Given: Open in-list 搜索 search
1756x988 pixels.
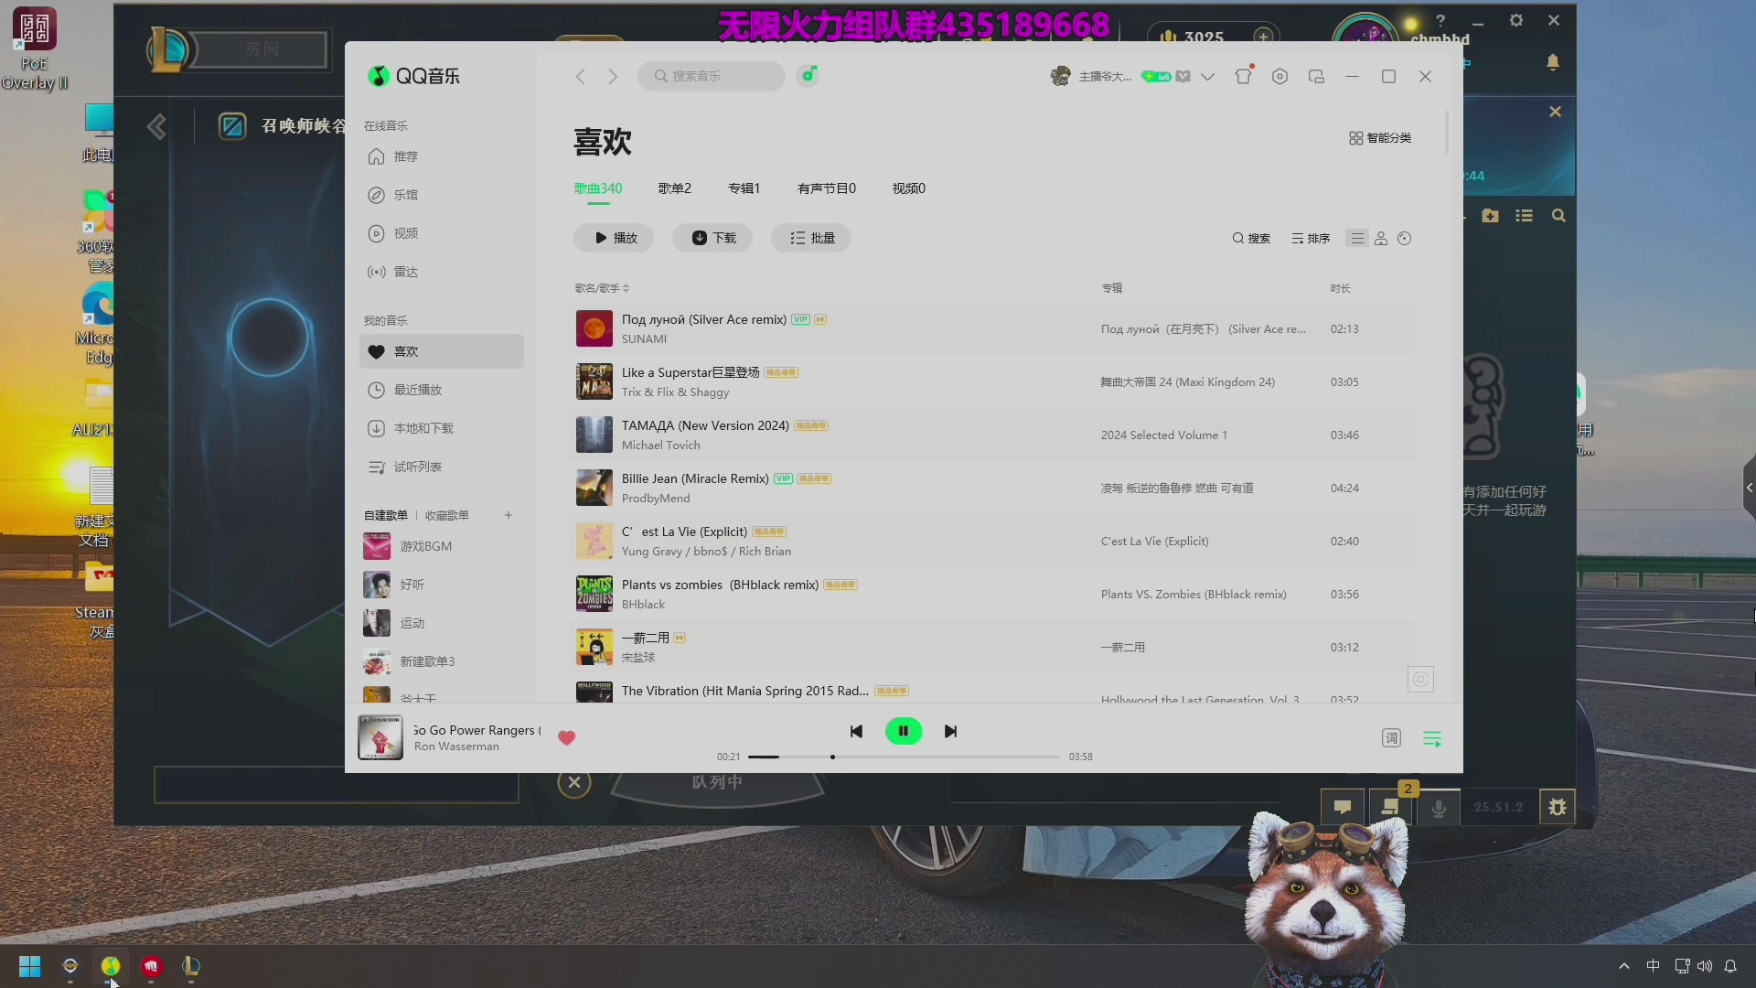Looking at the screenshot, I should click(x=1251, y=238).
